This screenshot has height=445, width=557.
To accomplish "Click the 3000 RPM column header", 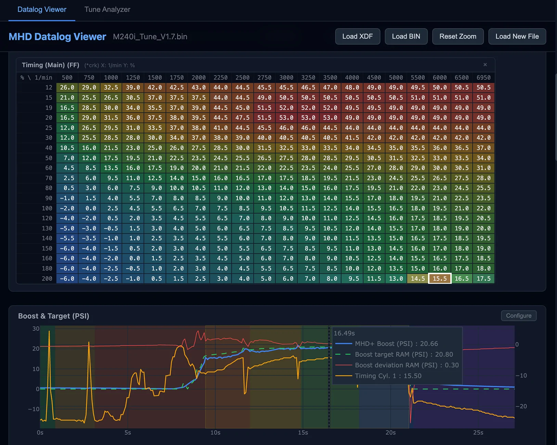I will tap(286, 78).
